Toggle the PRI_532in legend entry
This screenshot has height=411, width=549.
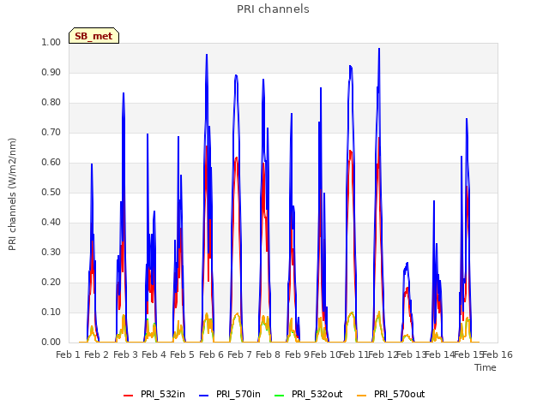pyautogui.click(x=154, y=394)
